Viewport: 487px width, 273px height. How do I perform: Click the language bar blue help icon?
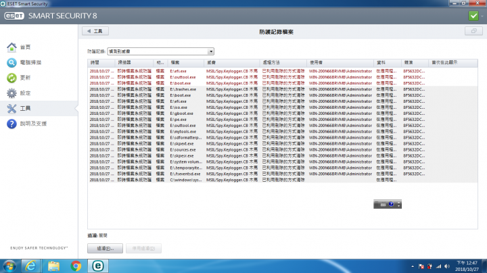[x=391, y=204]
